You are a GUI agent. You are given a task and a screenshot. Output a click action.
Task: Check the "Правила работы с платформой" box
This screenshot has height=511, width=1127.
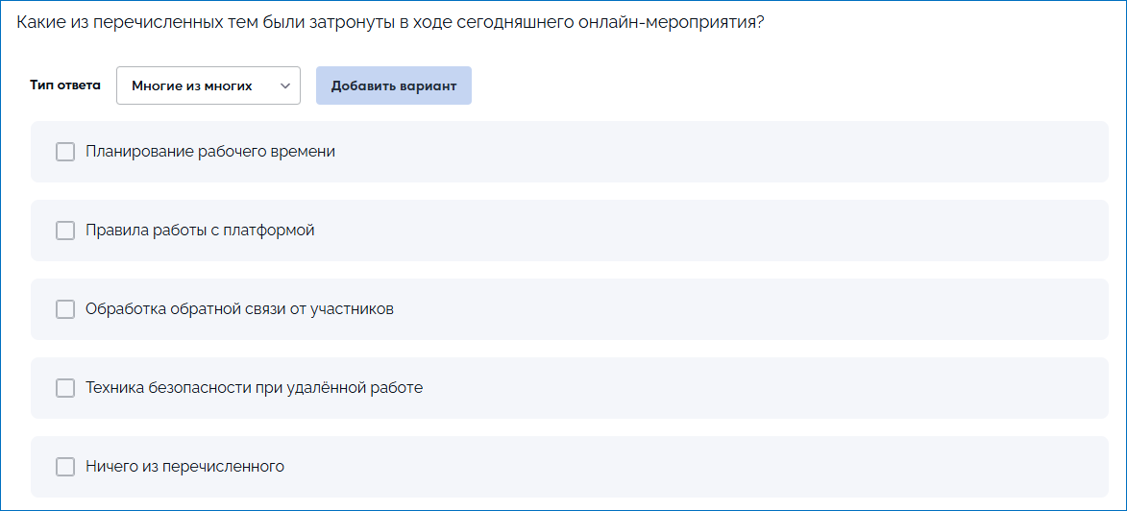pos(65,231)
